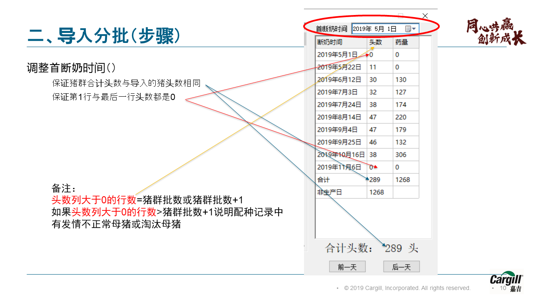Image resolution: width=533 pixels, height=300 pixels.
Task: Click the 头数 column header
Action: click(379, 42)
